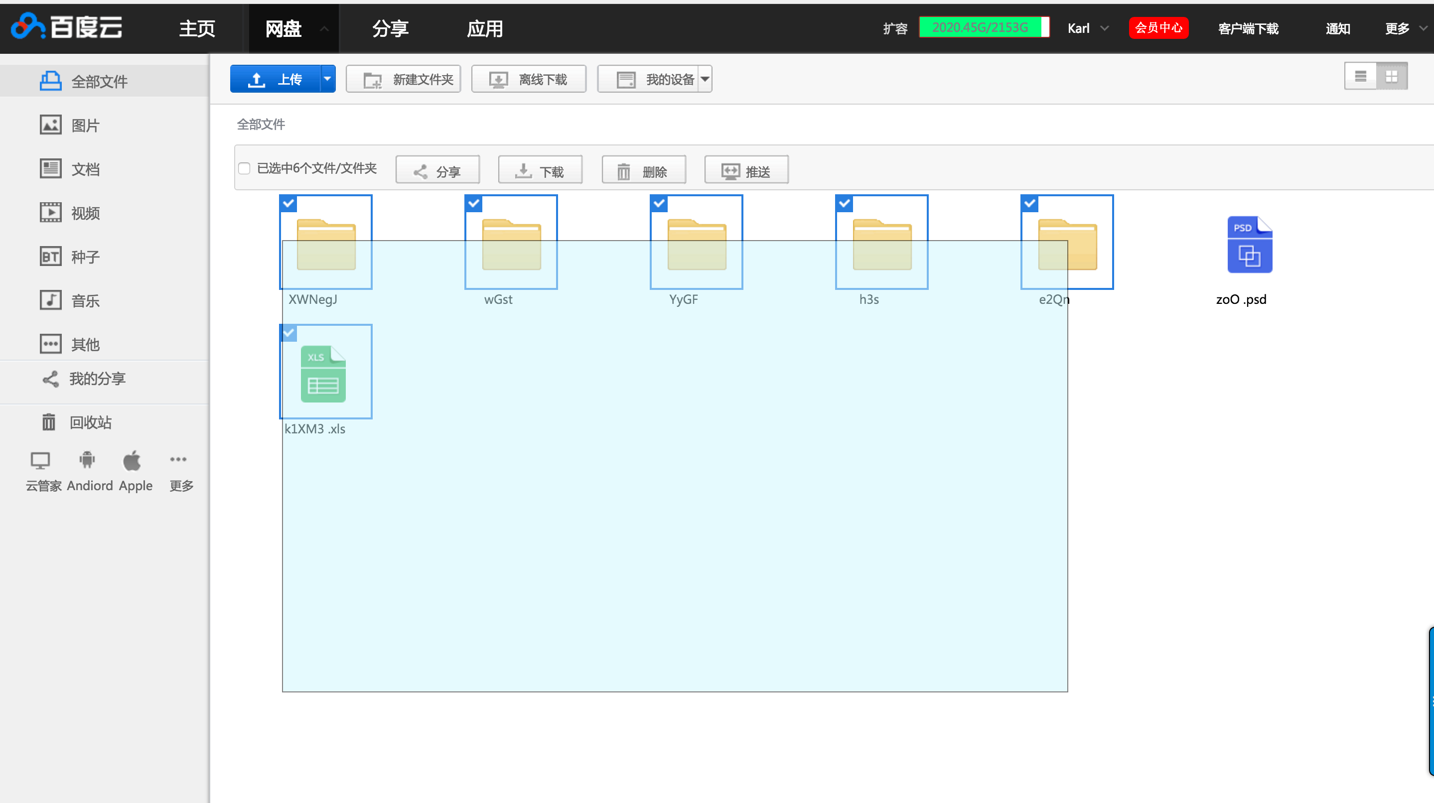Go to the 应用 top navigation tab
The width and height of the screenshot is (1434, 803).
pyautogui.click(x=484, y=28)
